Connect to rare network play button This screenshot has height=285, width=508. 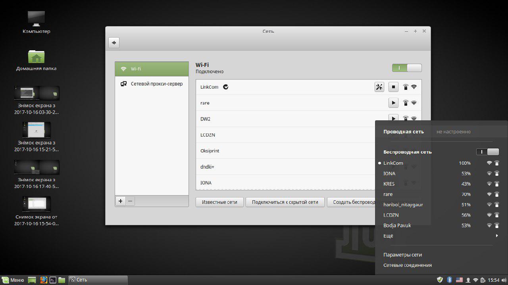click(393, 103)
